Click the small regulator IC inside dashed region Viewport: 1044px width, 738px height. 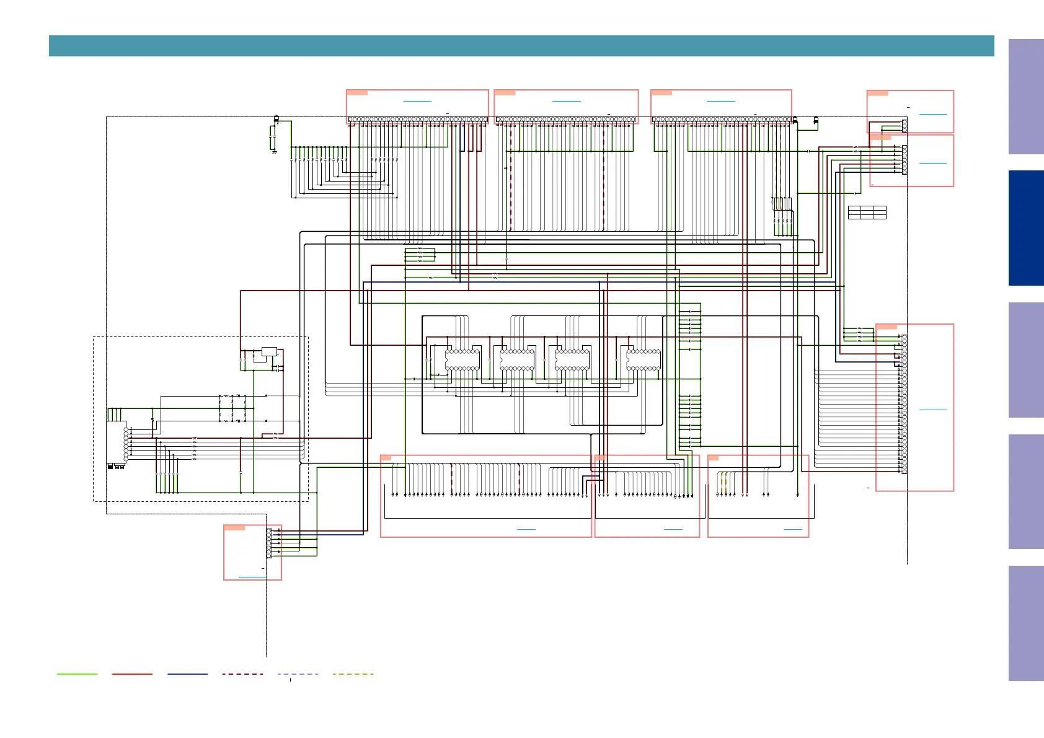pyautogui.click(x=269, y=351)
